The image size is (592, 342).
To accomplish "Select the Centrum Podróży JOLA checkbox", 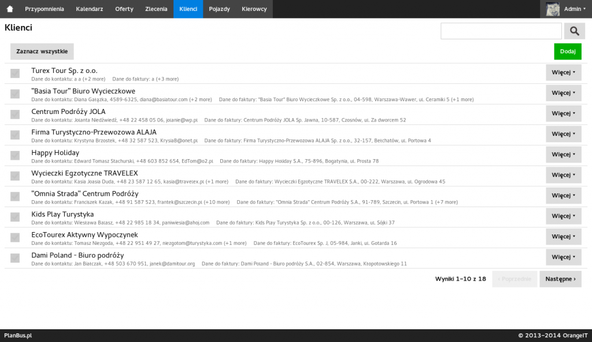I will 15,114.
